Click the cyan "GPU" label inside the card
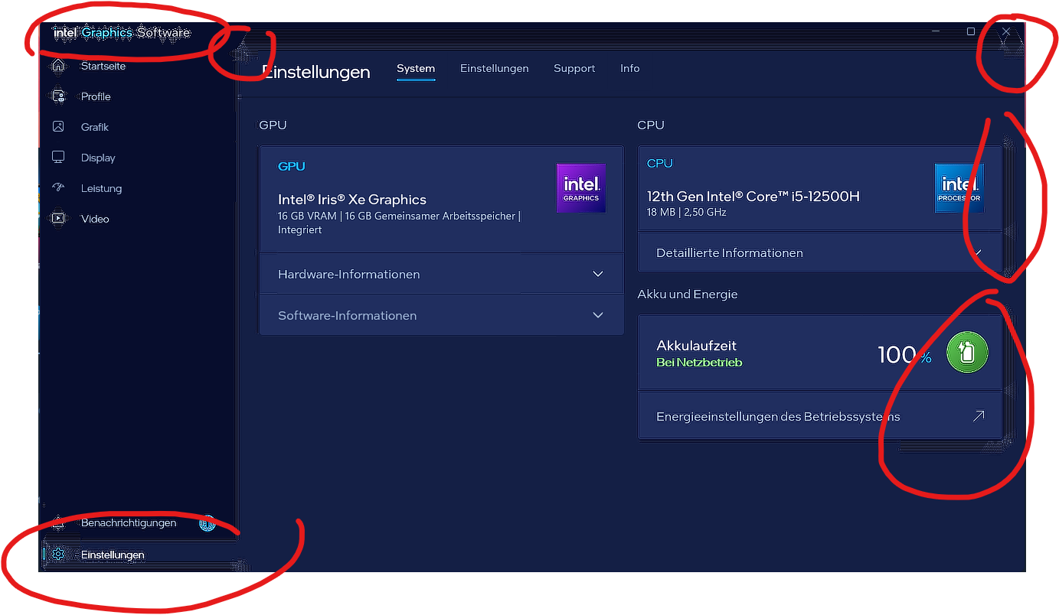1059x615 pixels. pos(292,167)
